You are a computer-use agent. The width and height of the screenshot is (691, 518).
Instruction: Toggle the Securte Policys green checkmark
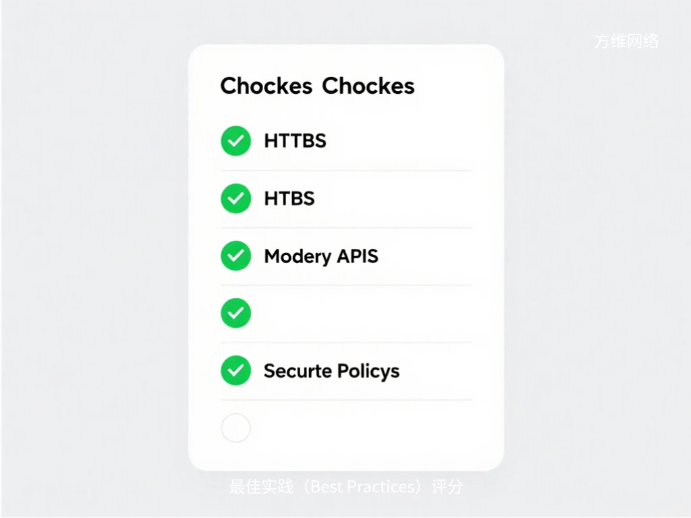pyautogui.click(x=236, y=370)
